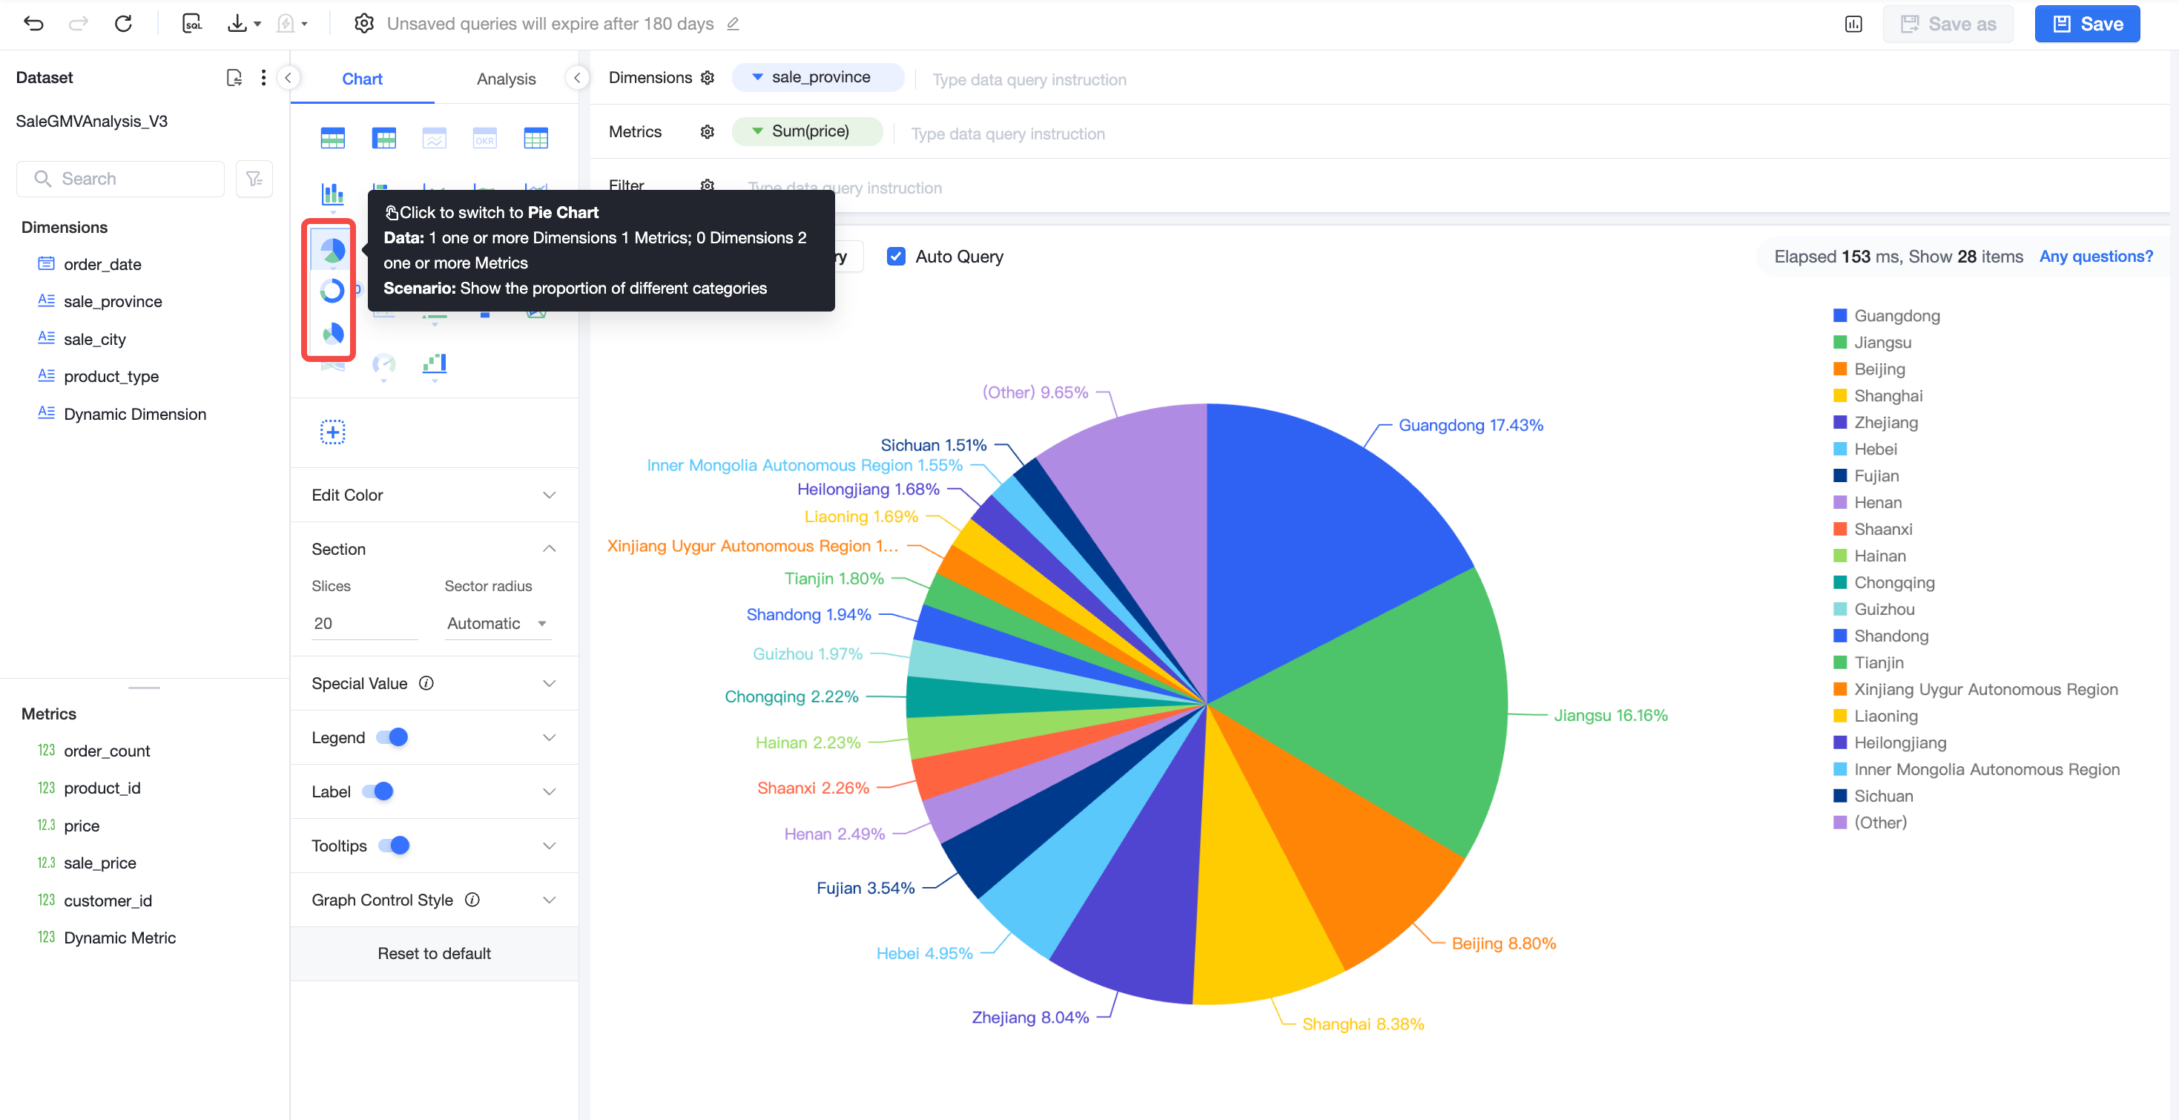Image resolution: width=2179 pixels, height=1120 pixels.
Task: Expand the Edit Color section
Action: point(434,495)
